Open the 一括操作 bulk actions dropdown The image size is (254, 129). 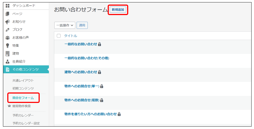65,25
